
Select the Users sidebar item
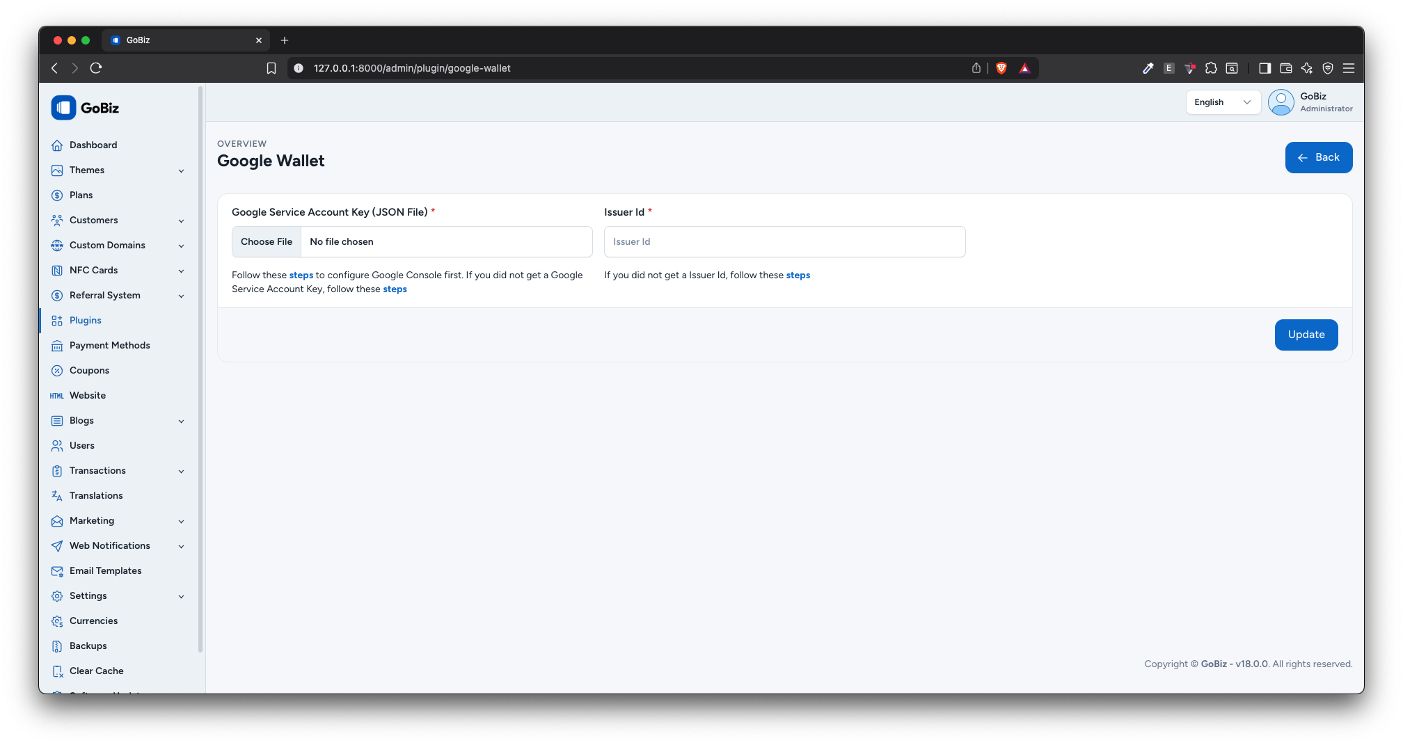tap(81, 445)
